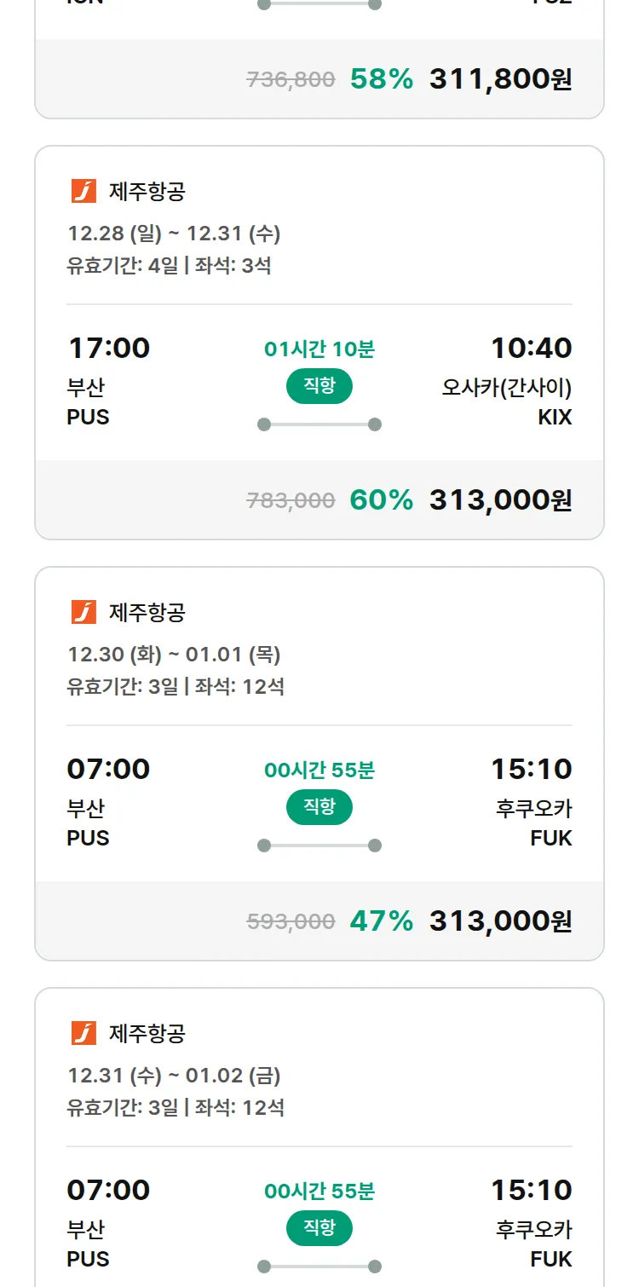The image size is (639, 1287).
Task: Tap 직항 badge under 00시간 55분 on 12.30 flight
Action: click(x=319, y=807)
